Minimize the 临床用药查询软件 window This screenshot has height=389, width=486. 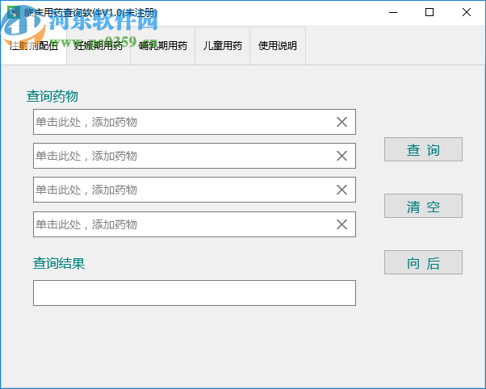point(393,12)
